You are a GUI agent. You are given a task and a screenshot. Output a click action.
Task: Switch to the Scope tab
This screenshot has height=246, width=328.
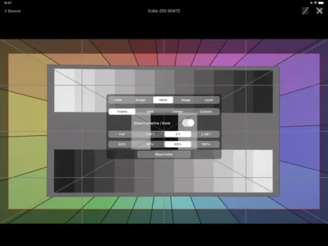click(141, 100)
